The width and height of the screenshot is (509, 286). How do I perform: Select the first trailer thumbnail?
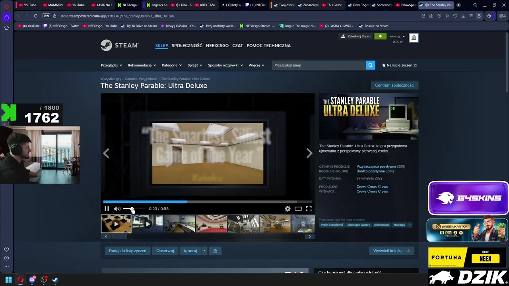click(116, 224)
